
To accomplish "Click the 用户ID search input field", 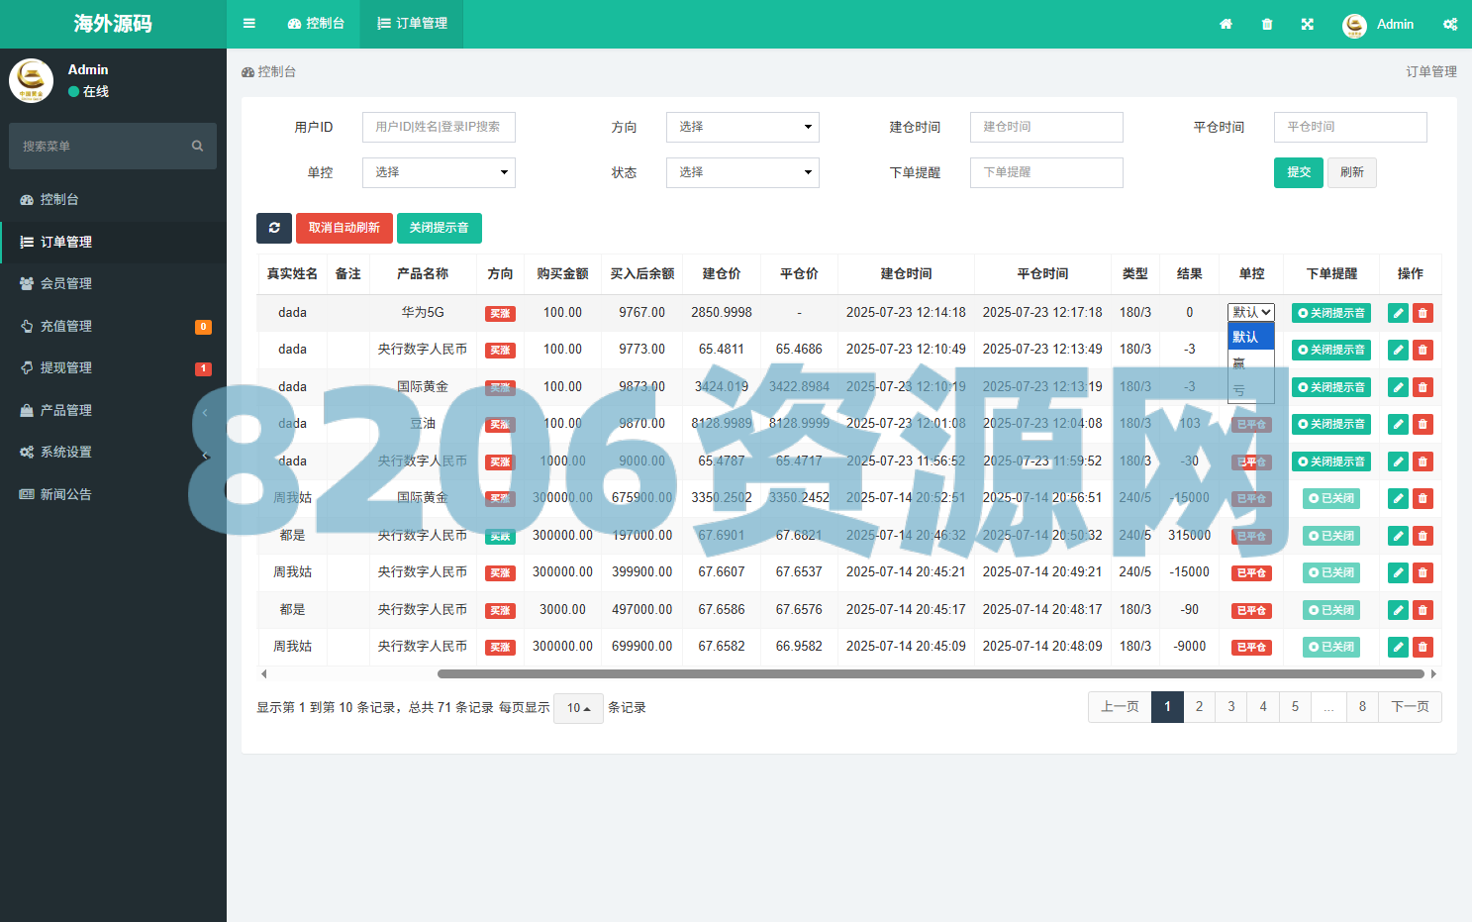I will pyautogui.click(x=439, y=127).
